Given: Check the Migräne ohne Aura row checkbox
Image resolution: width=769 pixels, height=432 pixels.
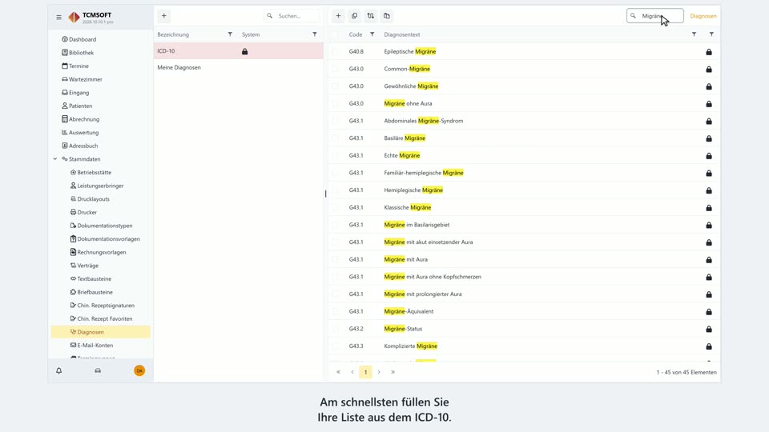Looking at the screenshot, I should pyautogui.click(x=336, y=103).
